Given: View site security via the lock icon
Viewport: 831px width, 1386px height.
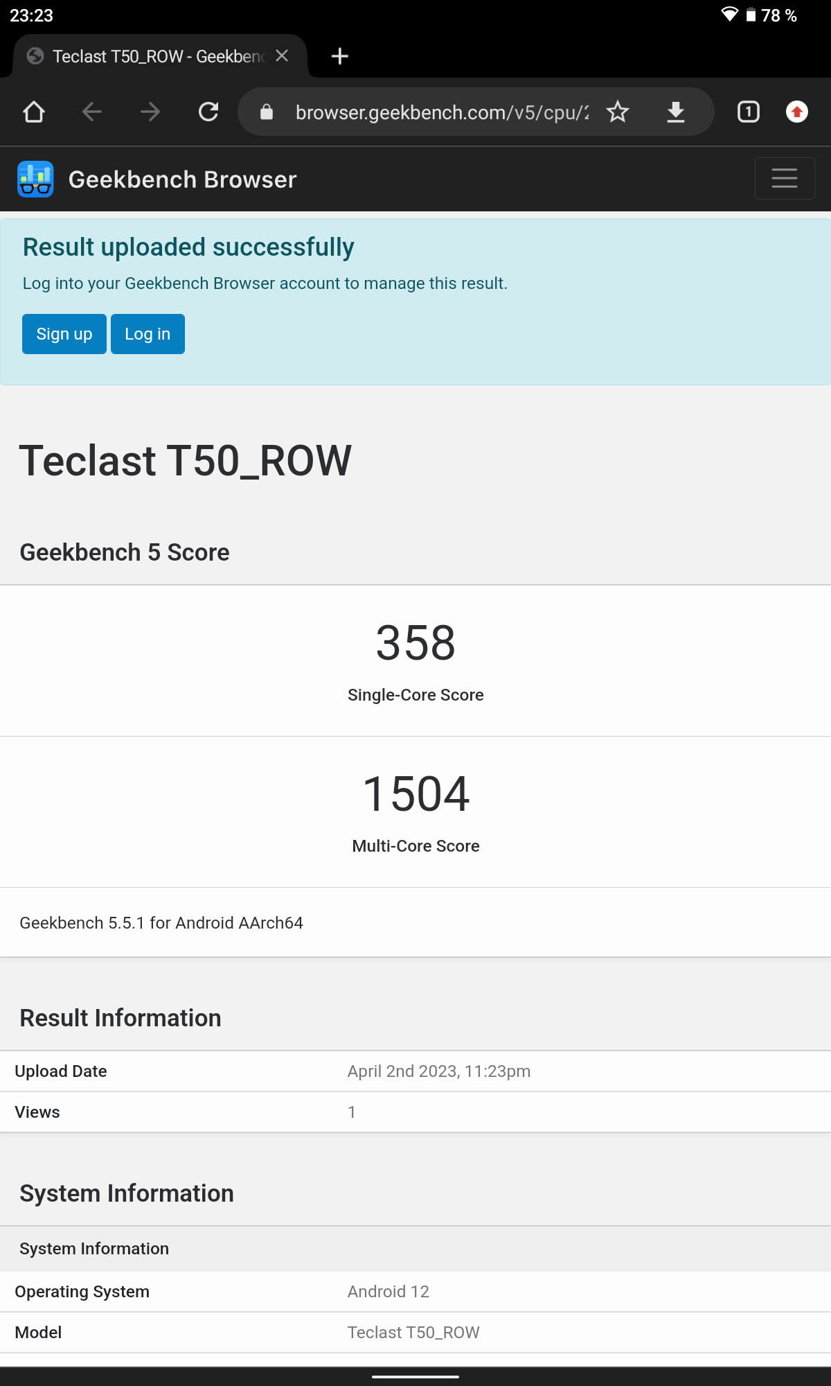Looking at the screenshot, I should (267, 112).
